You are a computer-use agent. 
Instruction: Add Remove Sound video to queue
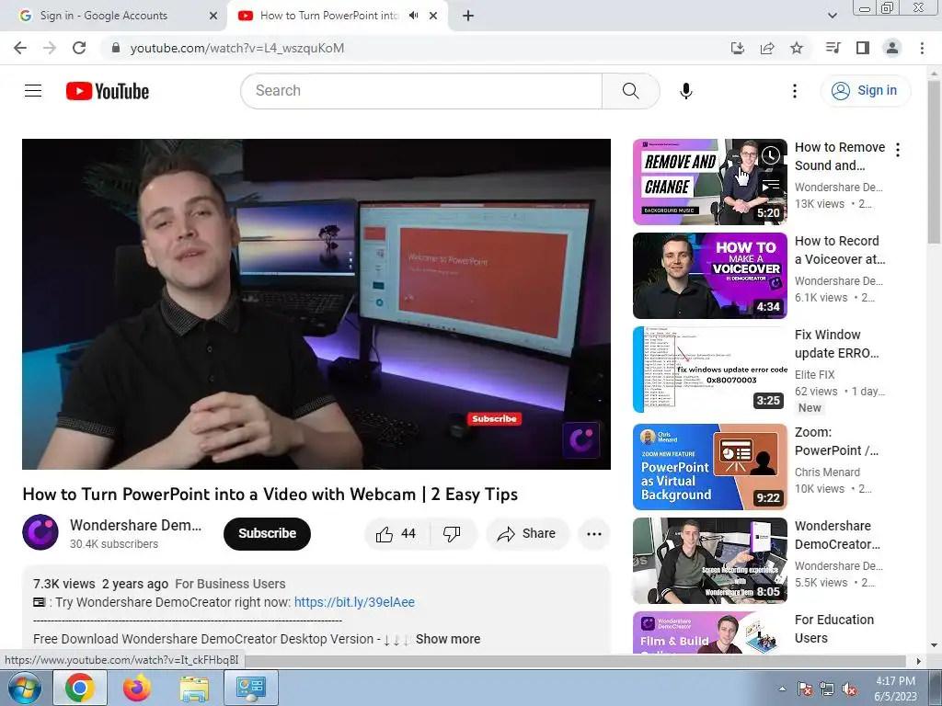pyautogui.click(x=771, y=186)
